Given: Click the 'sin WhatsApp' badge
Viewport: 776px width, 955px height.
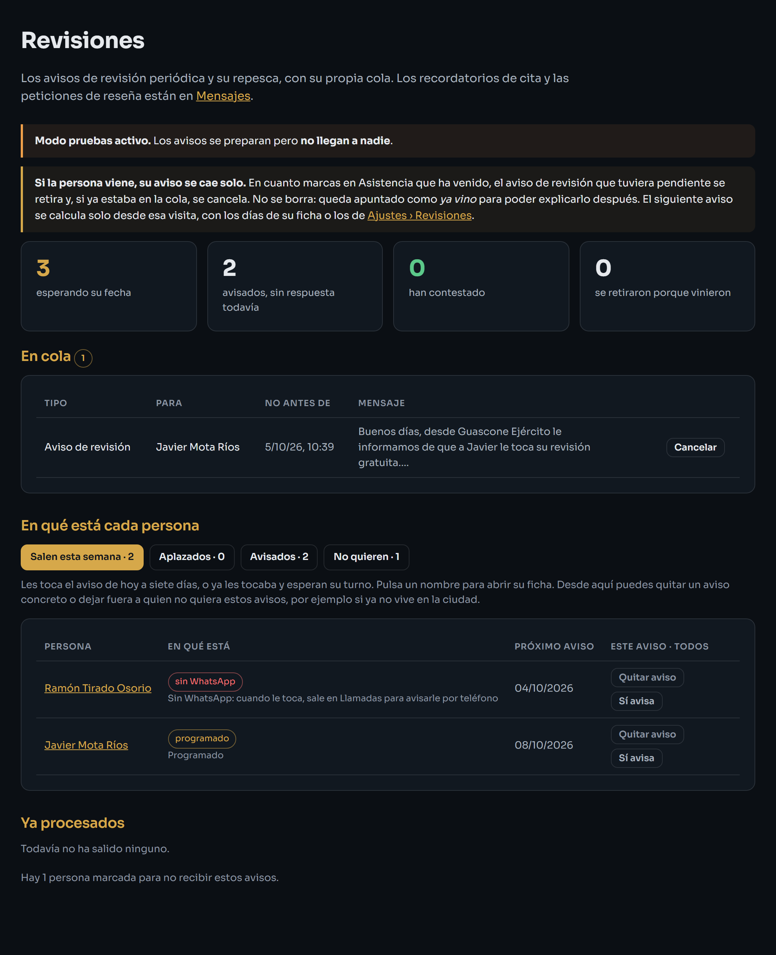Looking at the screenshot, I should point(205,681).
